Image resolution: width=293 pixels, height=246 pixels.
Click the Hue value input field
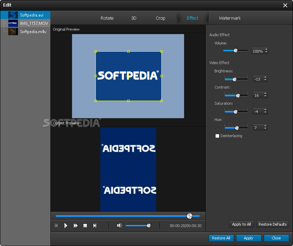pos(257,128)
